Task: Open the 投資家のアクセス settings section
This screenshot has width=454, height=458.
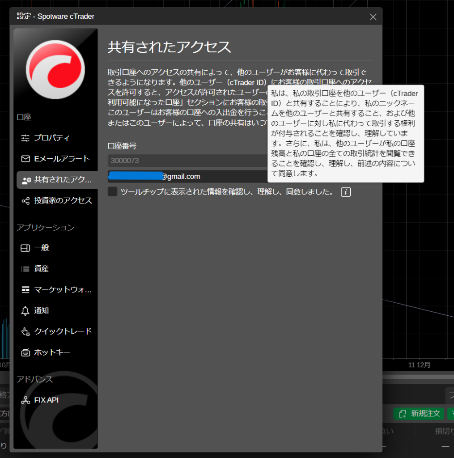Action: point(63,201)
